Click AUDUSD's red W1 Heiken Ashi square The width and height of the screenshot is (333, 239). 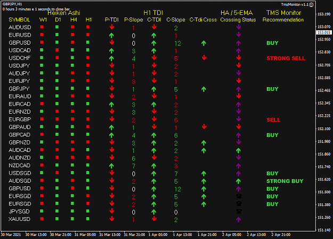[42, 27]
